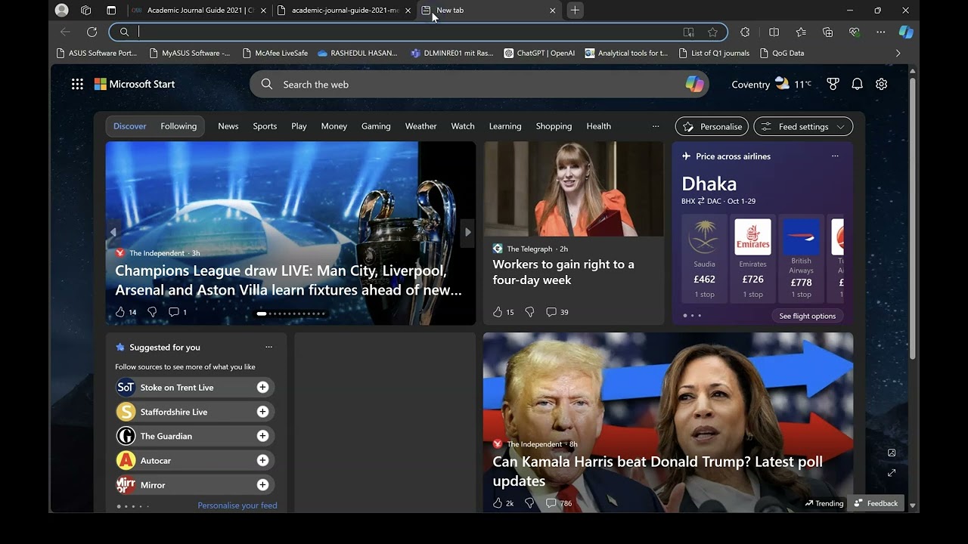Click the browser address bar

coord(418,32)
